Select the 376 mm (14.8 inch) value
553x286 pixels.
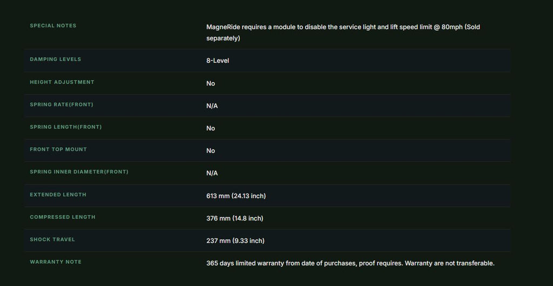coord(234,218)
